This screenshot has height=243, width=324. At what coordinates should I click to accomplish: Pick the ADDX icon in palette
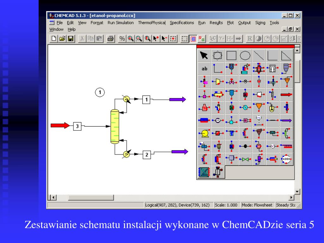click(x=286, y=159)
